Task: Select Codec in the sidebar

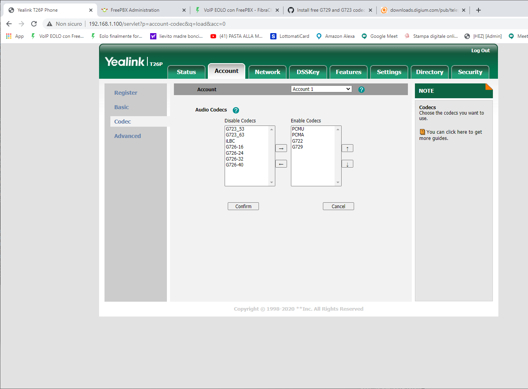Action: point(122,122)
